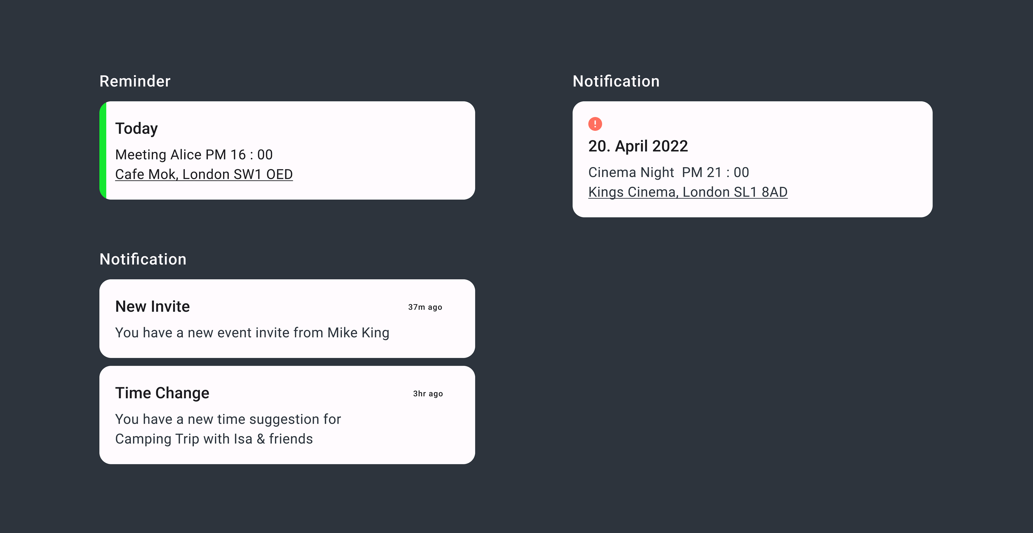The image size is (1033, 533).
Task: Click the invite message from Mike King
Action: pos(252,333)
